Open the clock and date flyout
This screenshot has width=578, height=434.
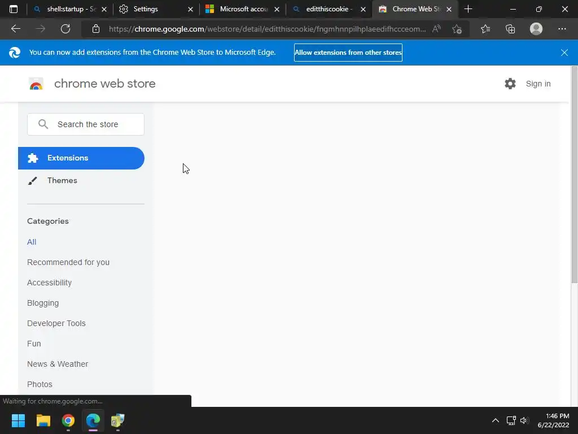point(553,420)
